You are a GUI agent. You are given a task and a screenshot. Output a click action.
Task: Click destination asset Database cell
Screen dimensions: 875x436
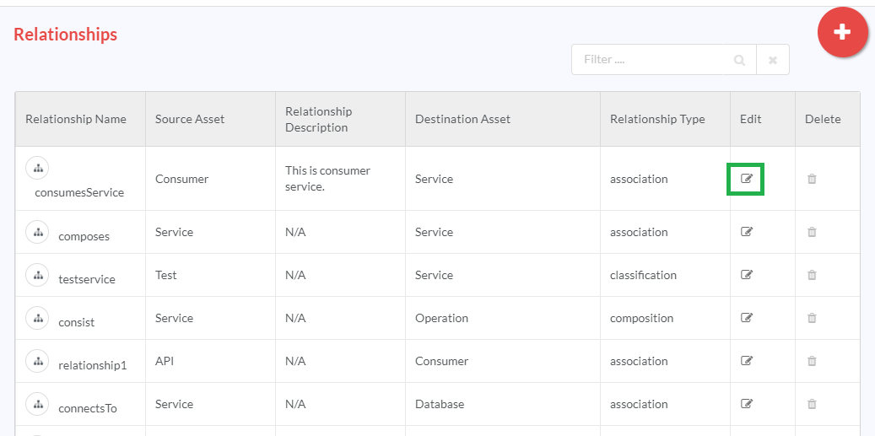click(x=440, y=404)
